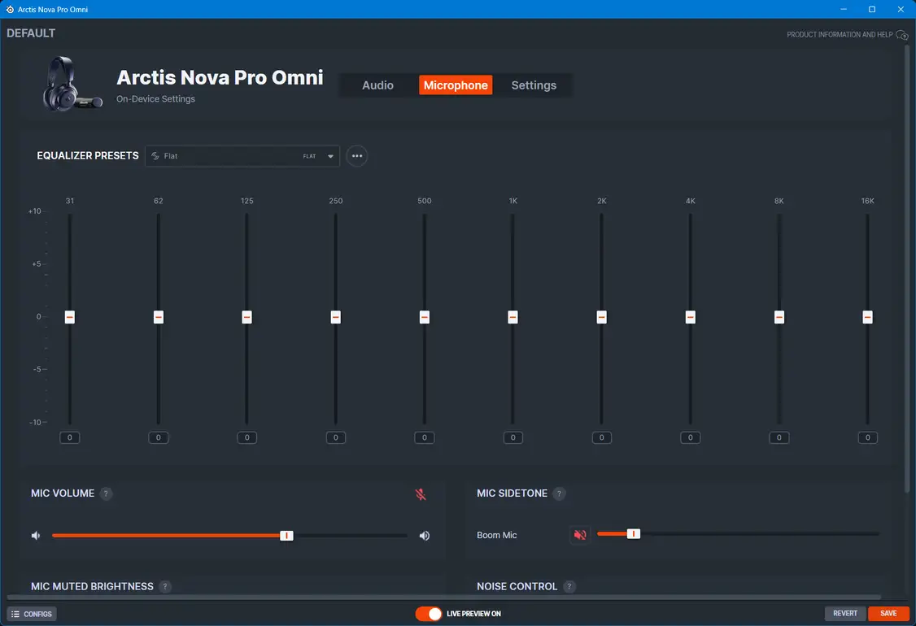Open the Mic Sidetone help question mark

coord(559,493)
